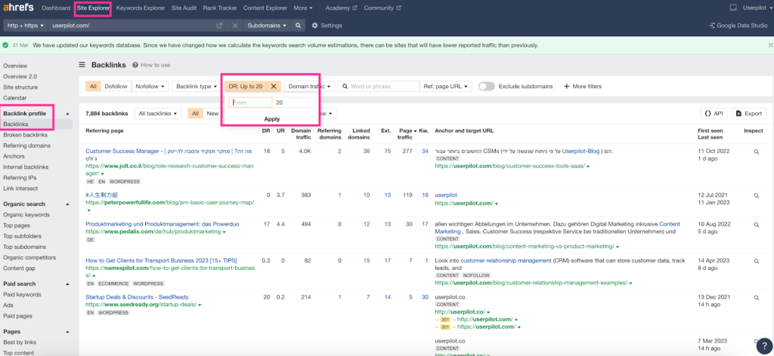Open the How to use help link
The height and width of the screenshot is (356, 774).
[x=151, y=65]
